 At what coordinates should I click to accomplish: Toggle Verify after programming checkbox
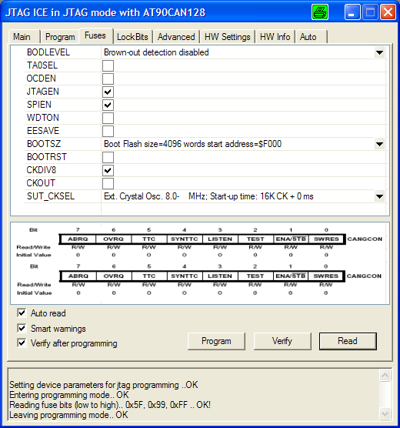point(22,343)
